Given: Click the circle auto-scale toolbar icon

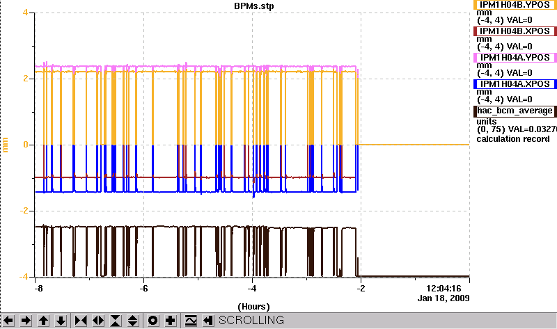Looking at the screenshot, I should (152, 321).
